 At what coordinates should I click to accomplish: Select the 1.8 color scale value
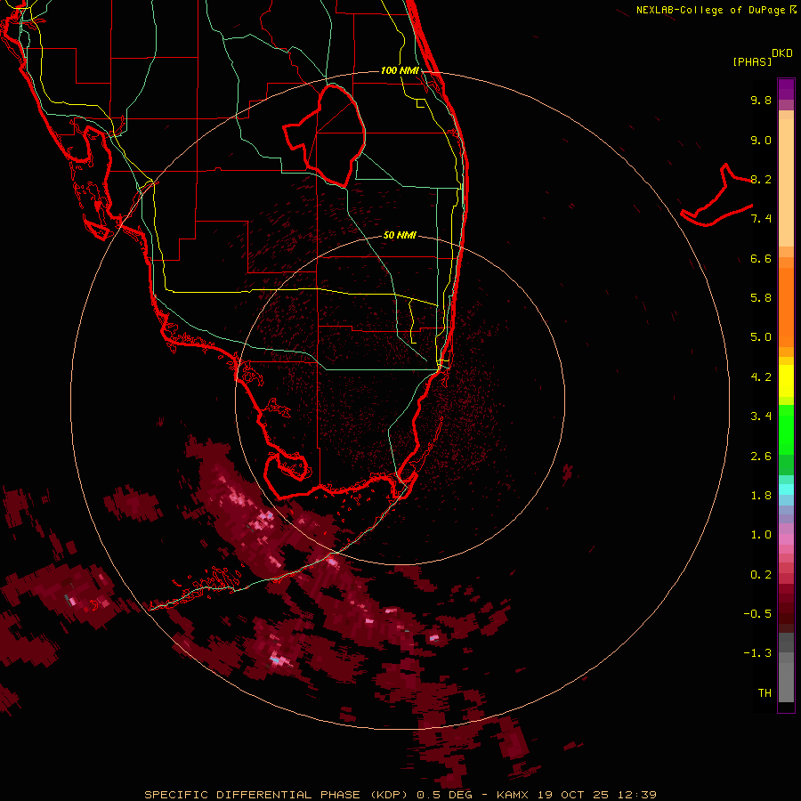[761, 496]
